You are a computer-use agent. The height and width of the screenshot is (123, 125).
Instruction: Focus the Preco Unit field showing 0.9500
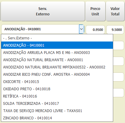coord(95,30)
